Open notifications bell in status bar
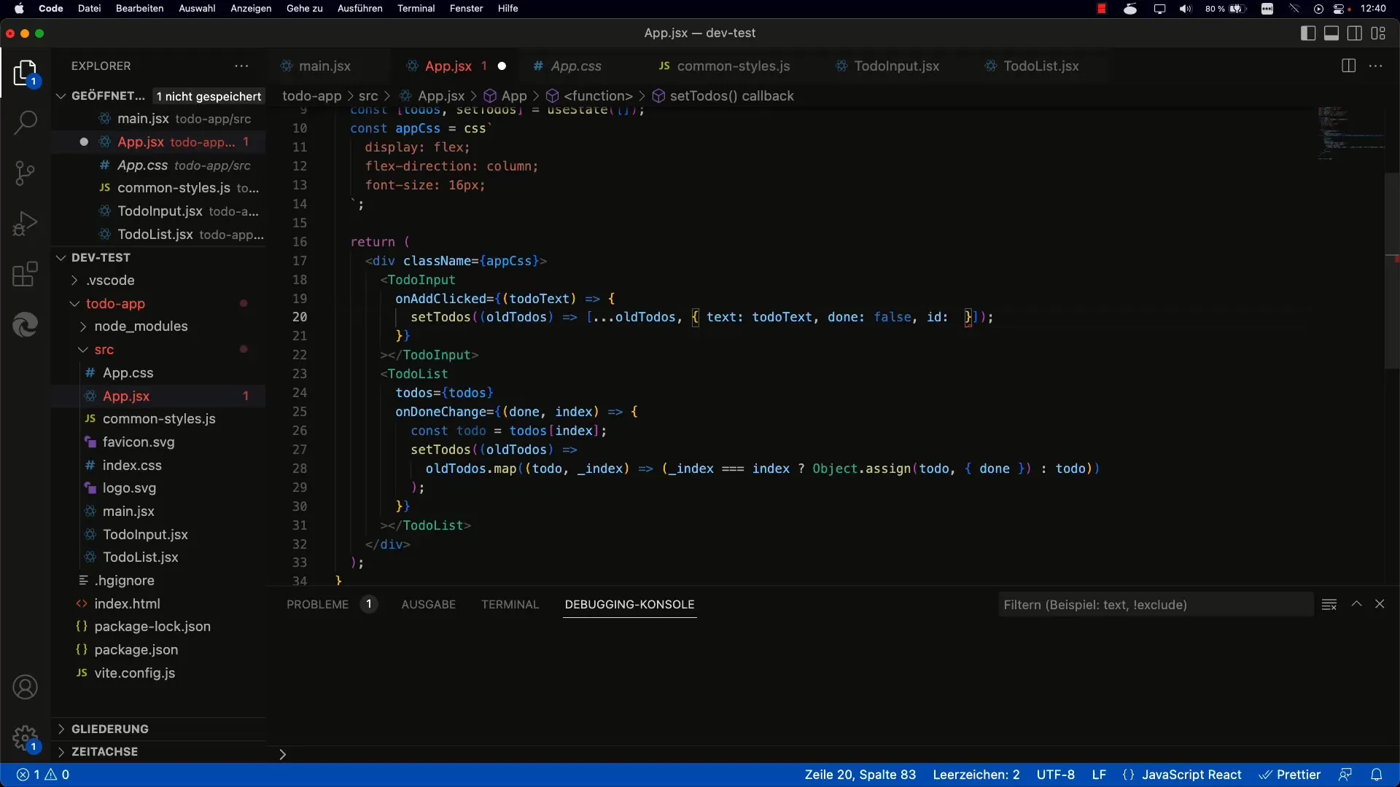 [1377, 775]
